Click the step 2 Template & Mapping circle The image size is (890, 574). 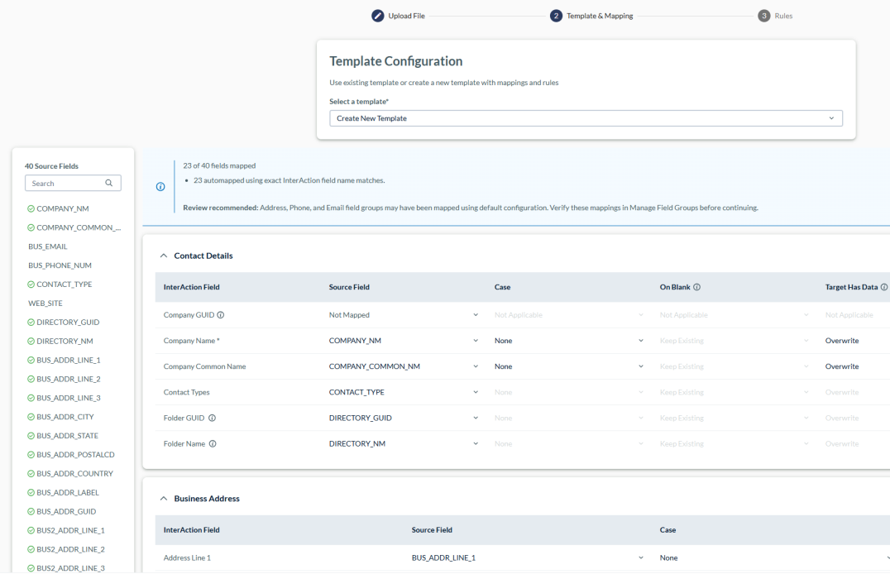click(556, 16)
